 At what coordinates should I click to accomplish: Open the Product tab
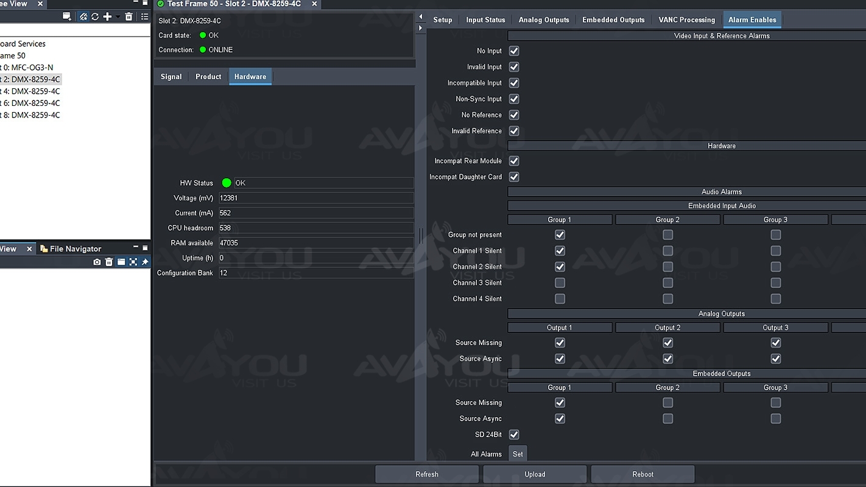(x=208, y=77)
